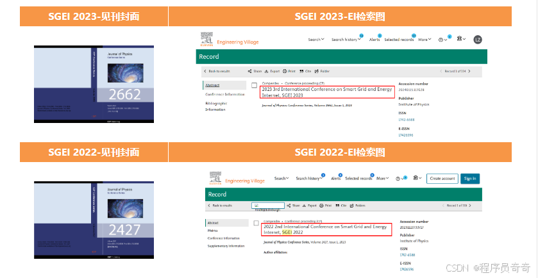This screenshot has height=278, width=538.
Task: Click the 2022 2nd International Conference title
Action: point(325,230)
